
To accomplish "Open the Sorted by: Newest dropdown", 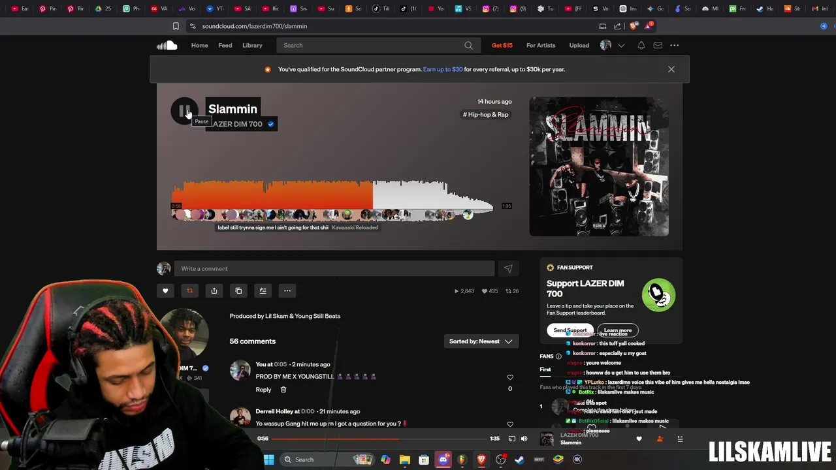I will coord(481,341).
